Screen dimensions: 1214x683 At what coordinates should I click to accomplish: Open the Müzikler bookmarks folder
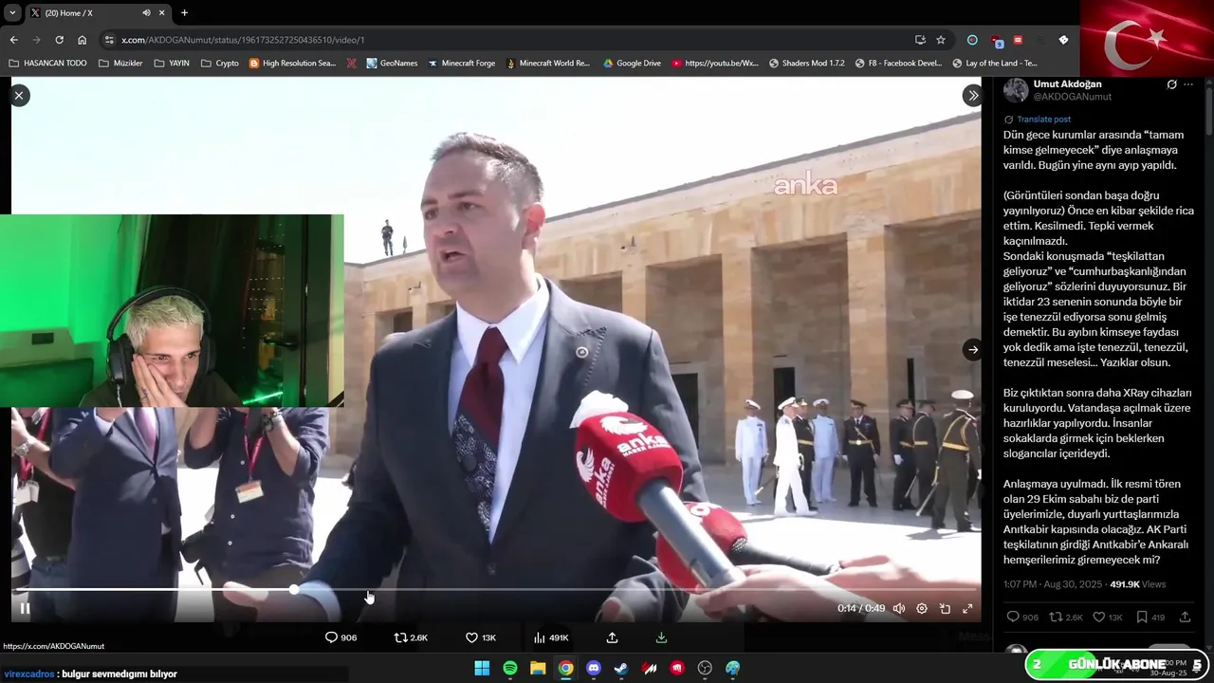click(120, 64)
